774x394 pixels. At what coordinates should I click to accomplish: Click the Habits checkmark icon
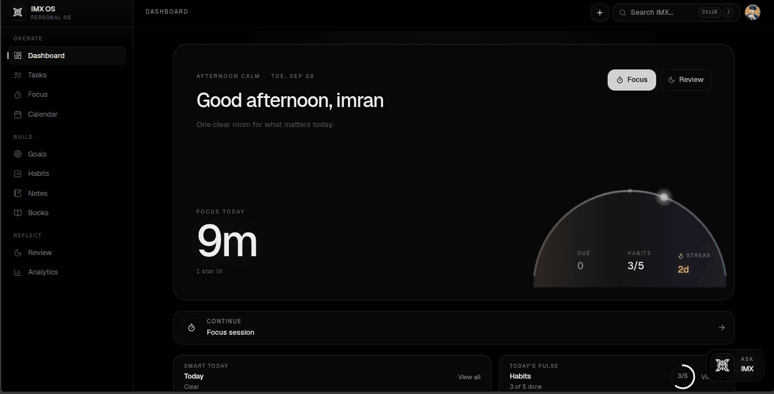tap(18, 174)
